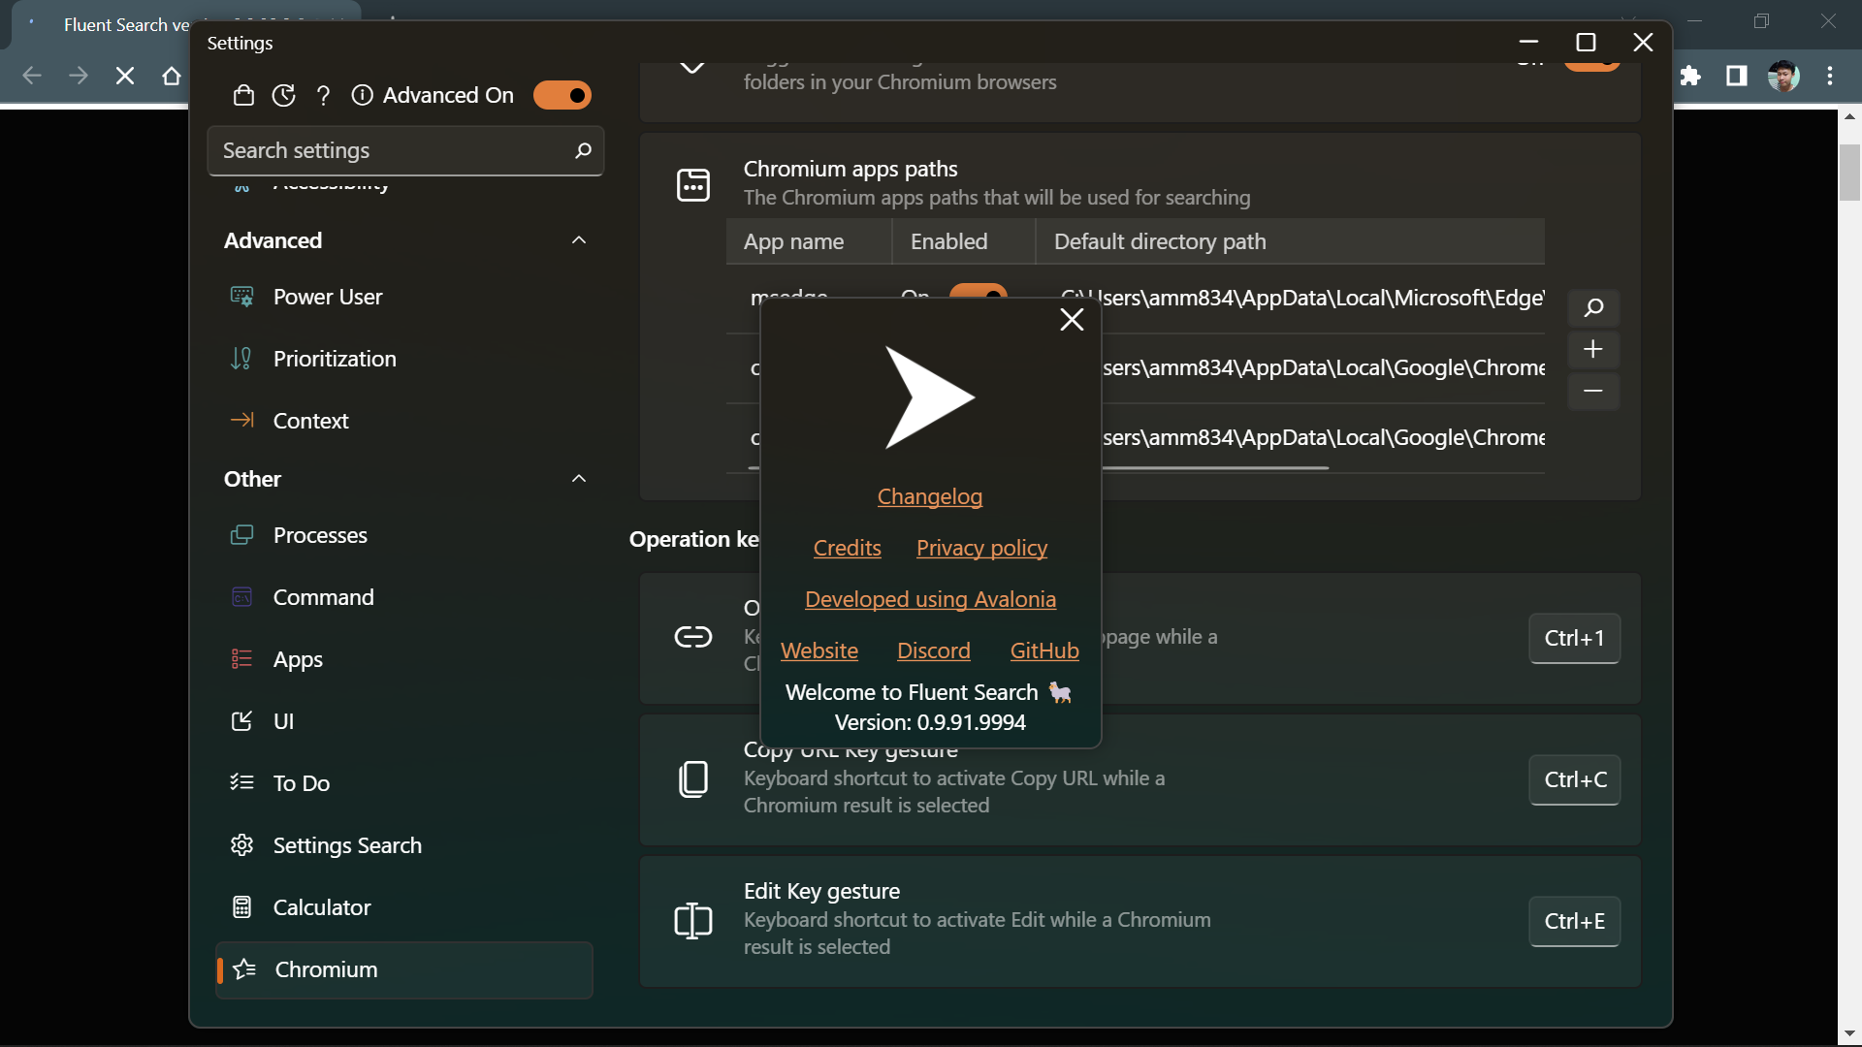The height and width of the screenshot is (1047, 1862).
Task: Open Power User settings page
Action: pos(328,297)
